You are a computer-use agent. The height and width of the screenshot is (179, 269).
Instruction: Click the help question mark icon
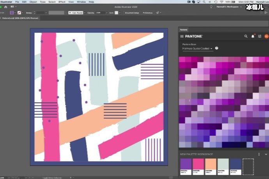[x=217, y=49]
